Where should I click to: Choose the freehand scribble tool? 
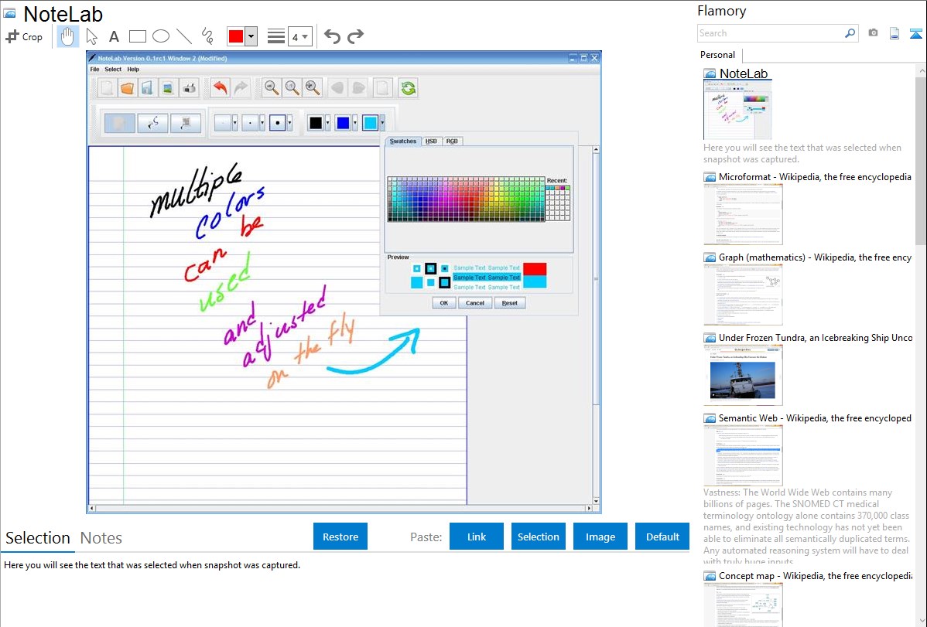pos(207,36)
